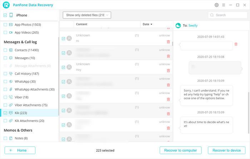Click the 'Memos & Others' heading
This screenshot has height=159, width=250.
tap(18, 130)
